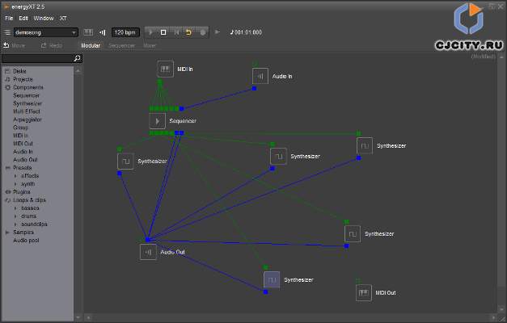Expand the effects preset folder
507x323 pixels.
15,176
